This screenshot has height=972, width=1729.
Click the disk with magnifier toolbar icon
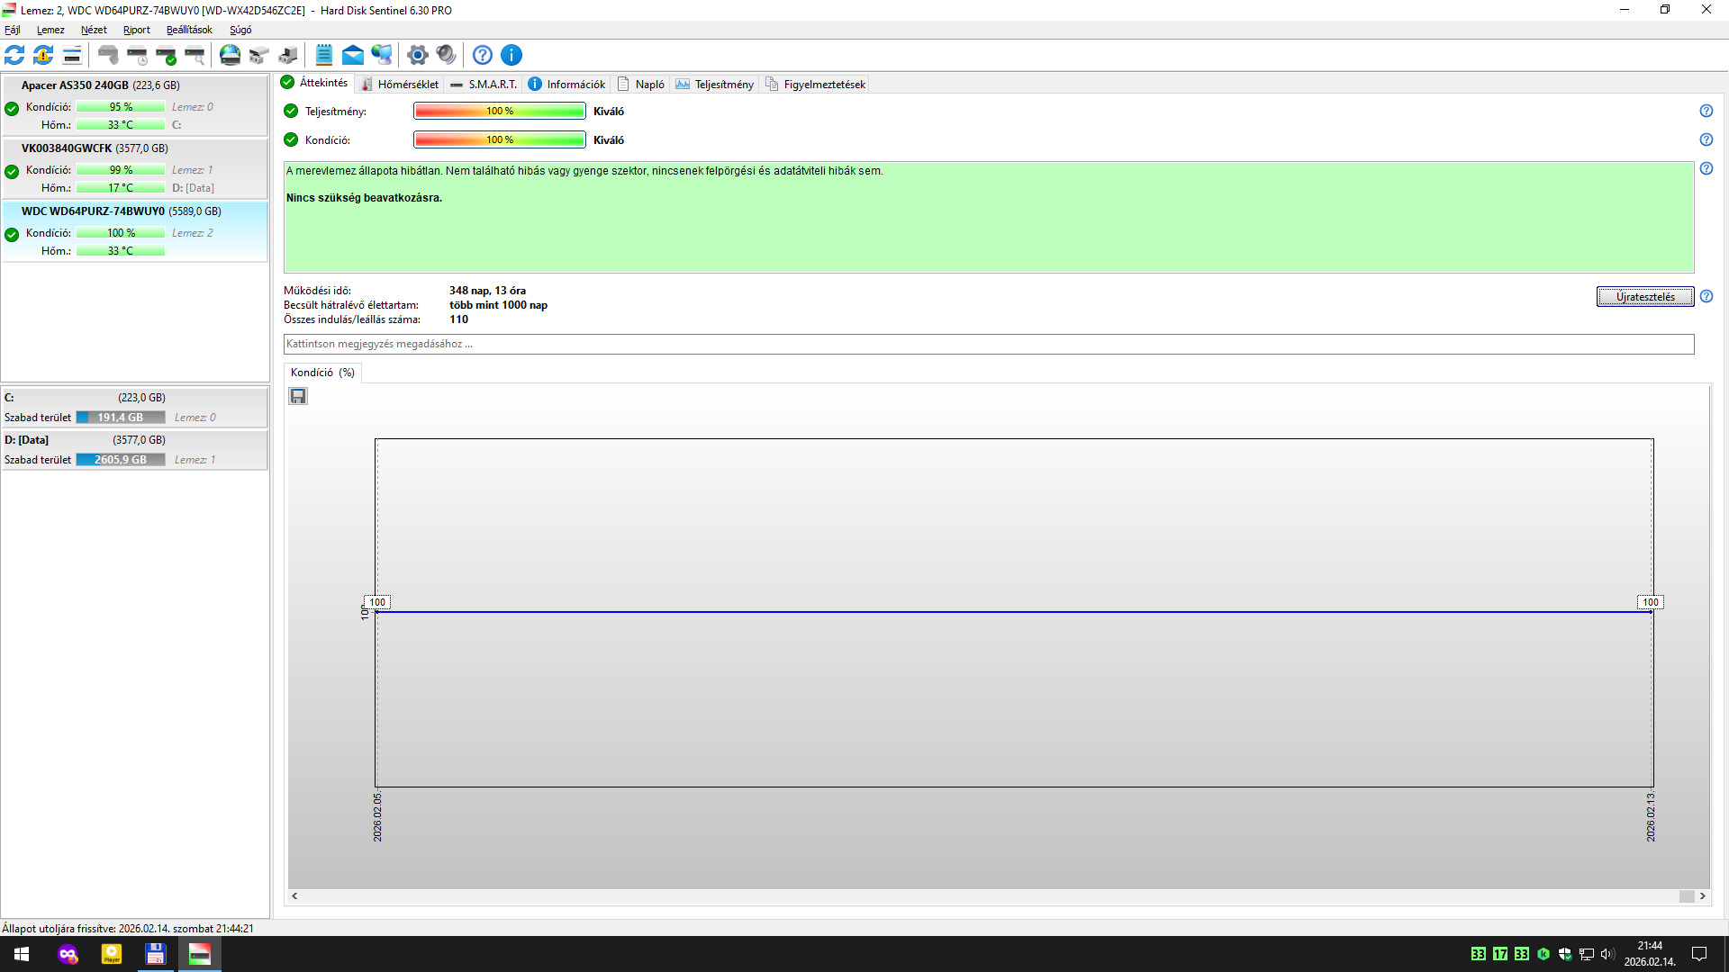point(195,55)
